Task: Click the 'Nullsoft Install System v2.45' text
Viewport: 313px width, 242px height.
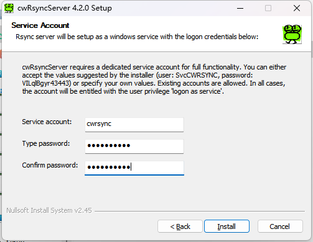Action: (49, 210)
